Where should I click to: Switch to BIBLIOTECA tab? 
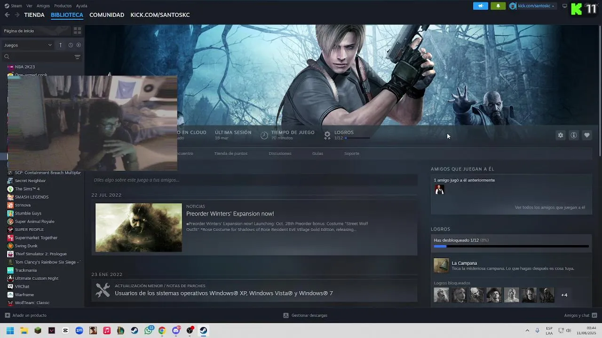pyautogui.click(x=67, y=15)
